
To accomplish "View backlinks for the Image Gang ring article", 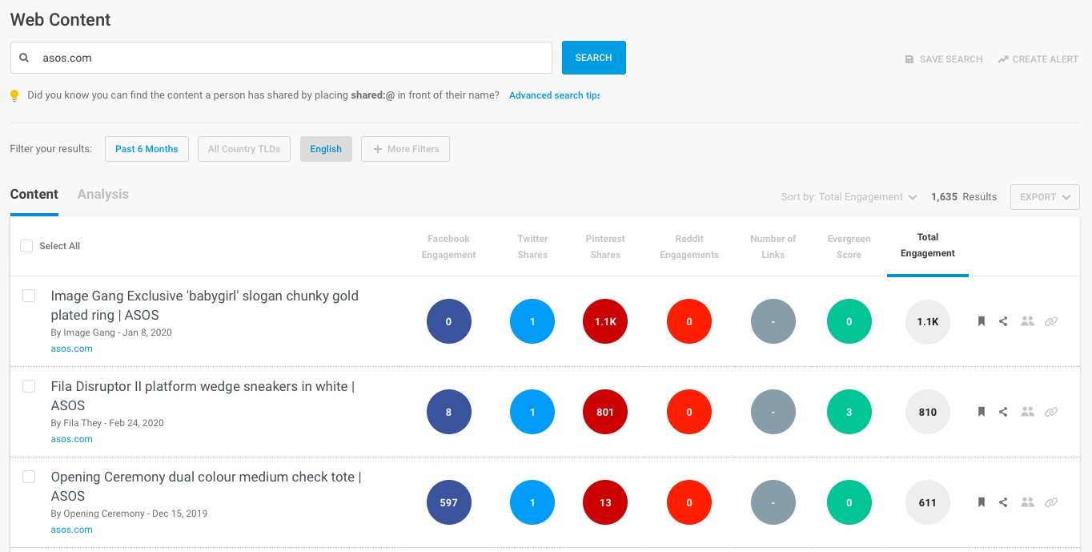I will click(1051, 321).
